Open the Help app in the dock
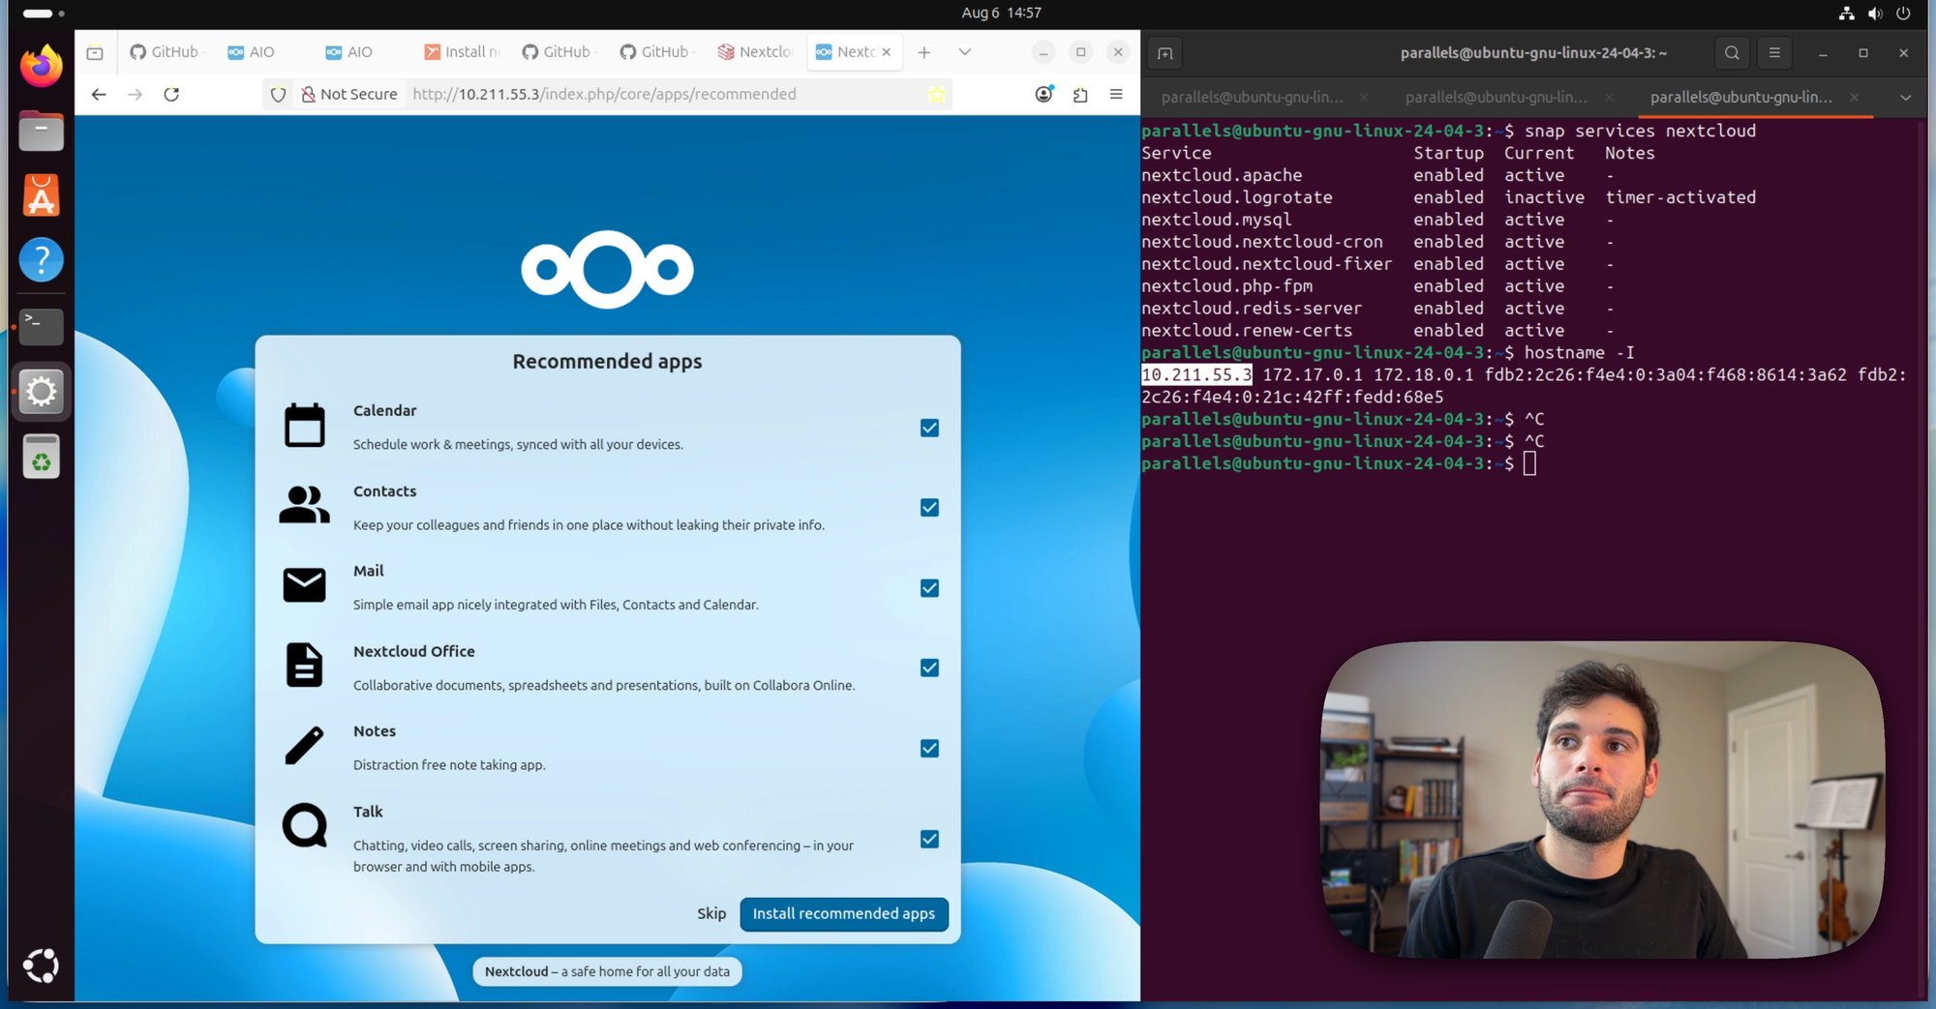The width and height of the screenshot is (1936, 1009). [41, 260]
